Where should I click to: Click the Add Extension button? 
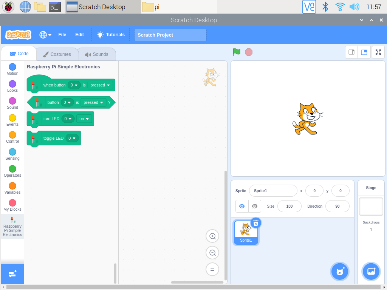(x=12, y=274)
